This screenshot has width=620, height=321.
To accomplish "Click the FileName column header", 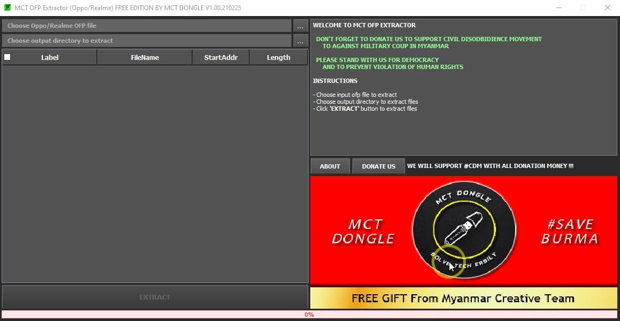I will click(x=145, y=57).
